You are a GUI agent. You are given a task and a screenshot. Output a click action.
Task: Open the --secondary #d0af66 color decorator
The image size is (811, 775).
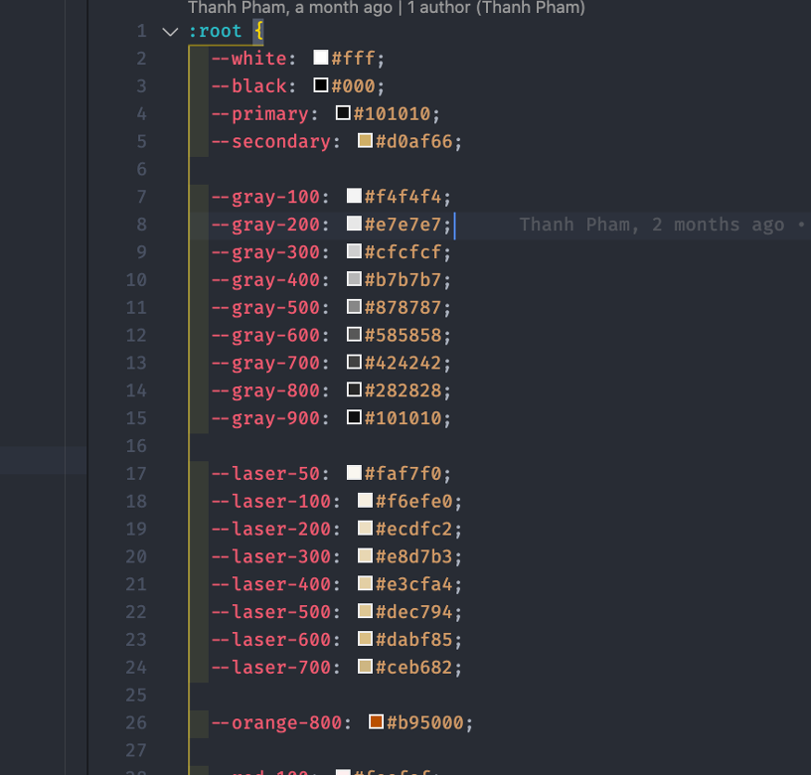[x=364, y=140]
